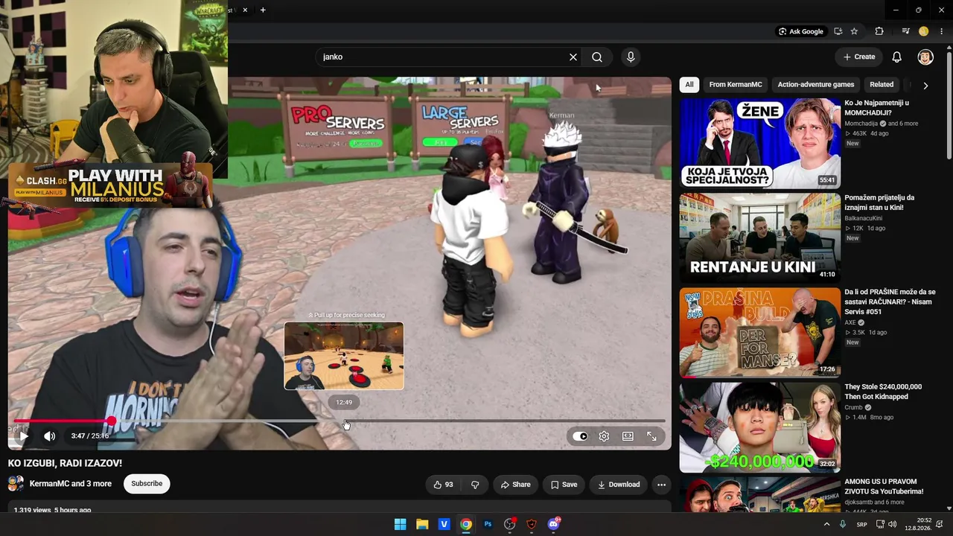Open the Chrome profile avatar

[x=924, y=31]
